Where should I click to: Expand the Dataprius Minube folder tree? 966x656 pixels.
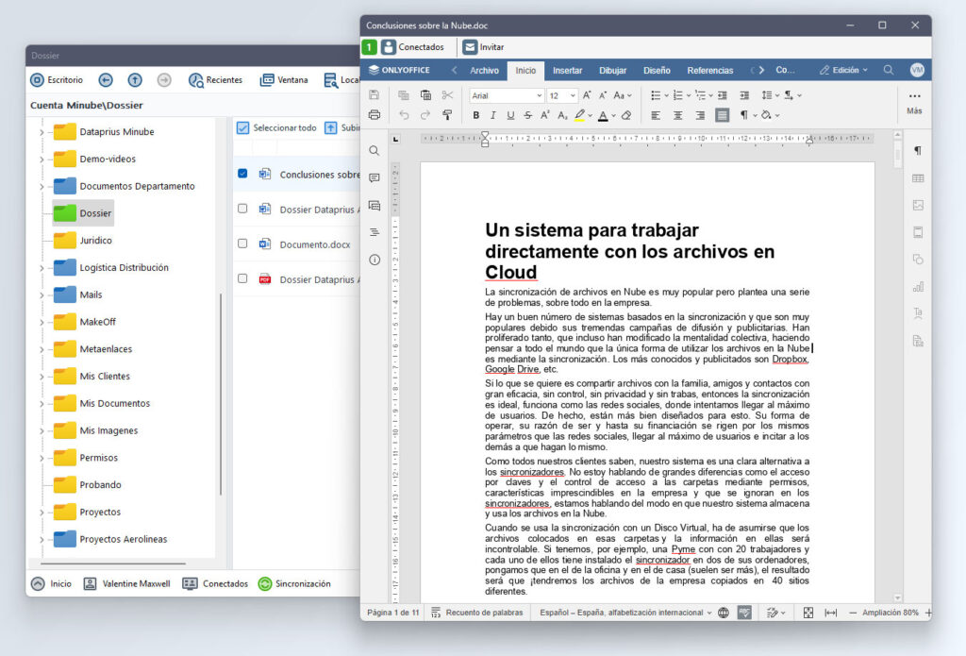(42, 132)
